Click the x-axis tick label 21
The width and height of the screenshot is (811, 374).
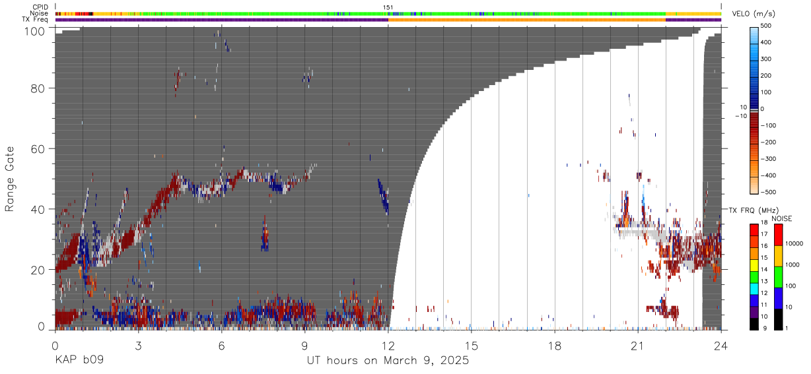point(638,345)
